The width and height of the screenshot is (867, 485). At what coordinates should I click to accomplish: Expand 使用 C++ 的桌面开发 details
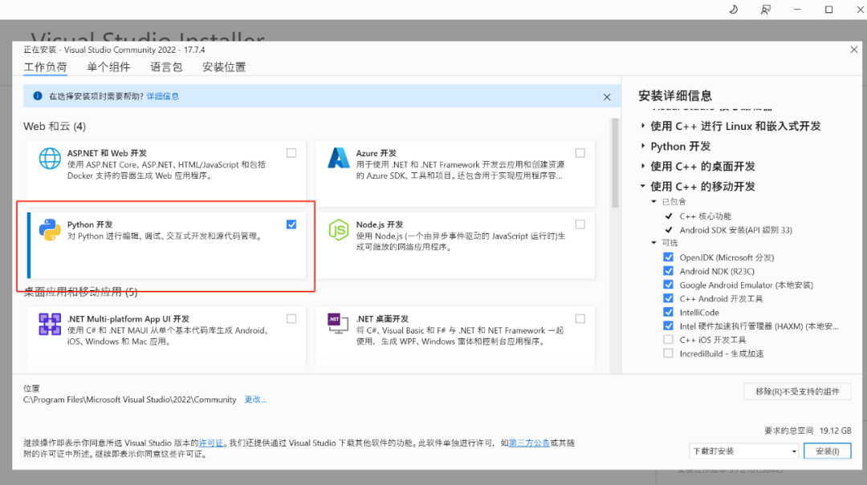pos(642,166)
